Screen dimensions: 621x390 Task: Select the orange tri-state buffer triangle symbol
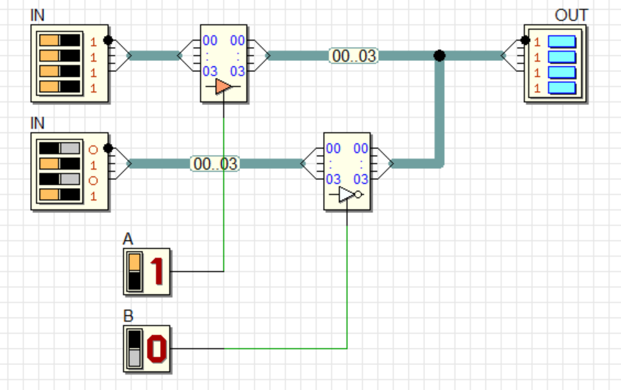click(223, 87)
